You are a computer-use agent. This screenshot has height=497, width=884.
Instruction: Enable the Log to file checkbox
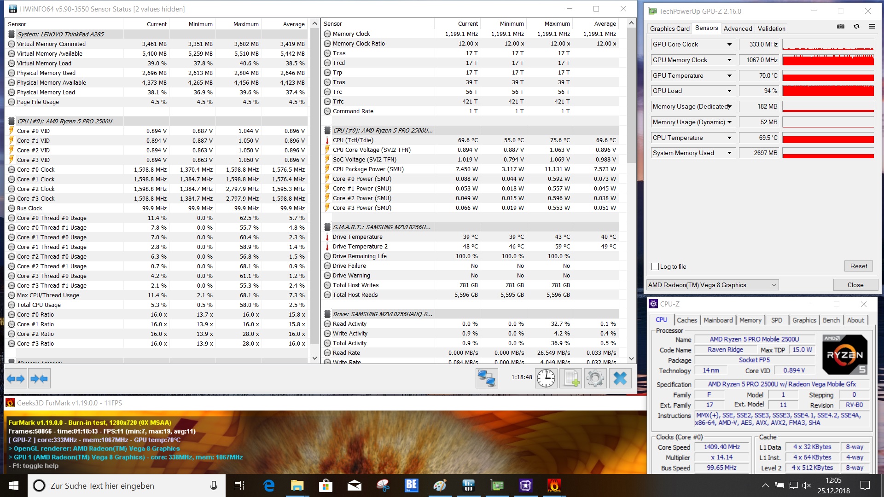656,266
